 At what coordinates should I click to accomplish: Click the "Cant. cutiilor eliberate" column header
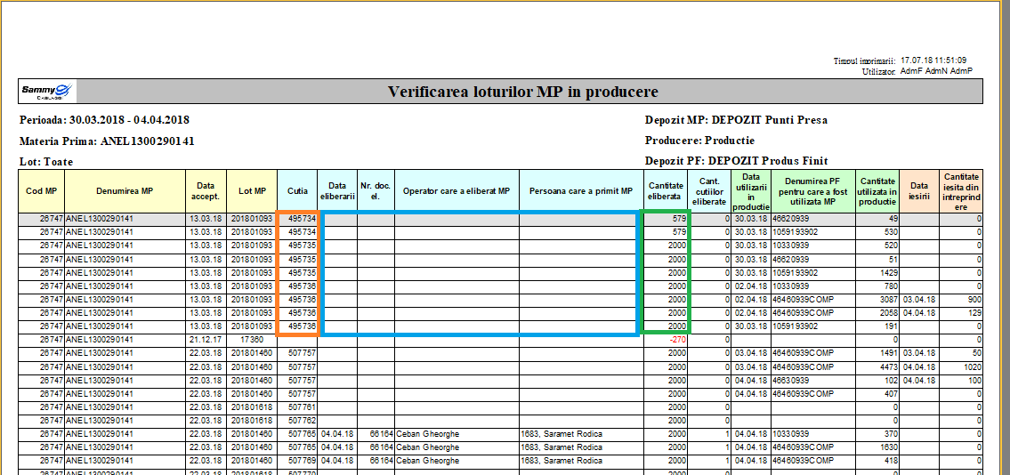[709, 191]
